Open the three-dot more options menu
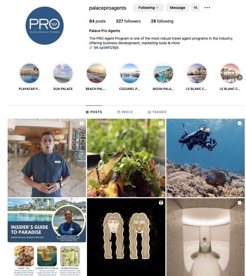Image resolution: width=246 pixels, height=276 pixels. click(x=207, y=8)
